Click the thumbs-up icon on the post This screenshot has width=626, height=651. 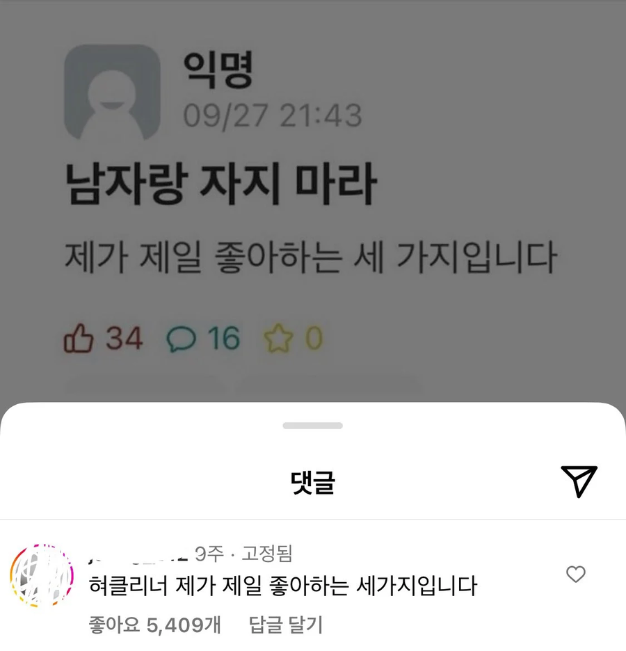pyautogui.click(x=78, y=338)
